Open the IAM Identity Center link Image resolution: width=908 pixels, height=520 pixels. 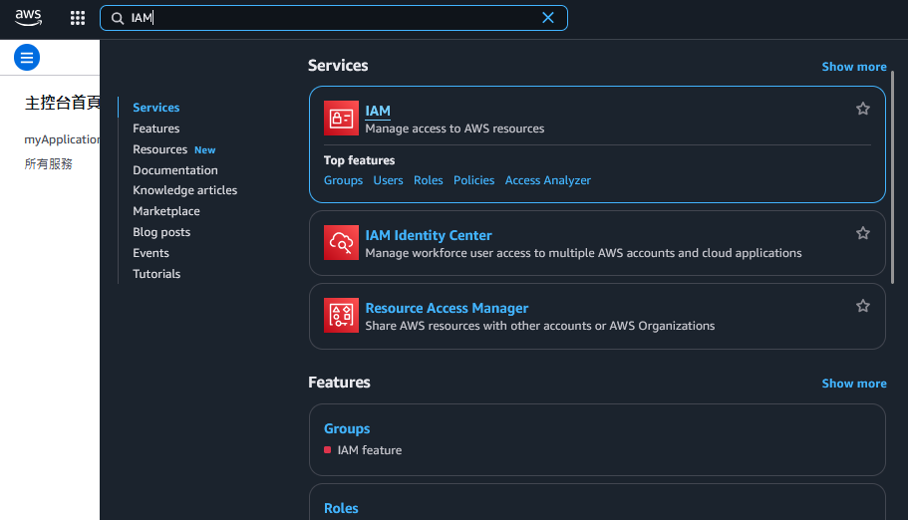pos(428,235)
